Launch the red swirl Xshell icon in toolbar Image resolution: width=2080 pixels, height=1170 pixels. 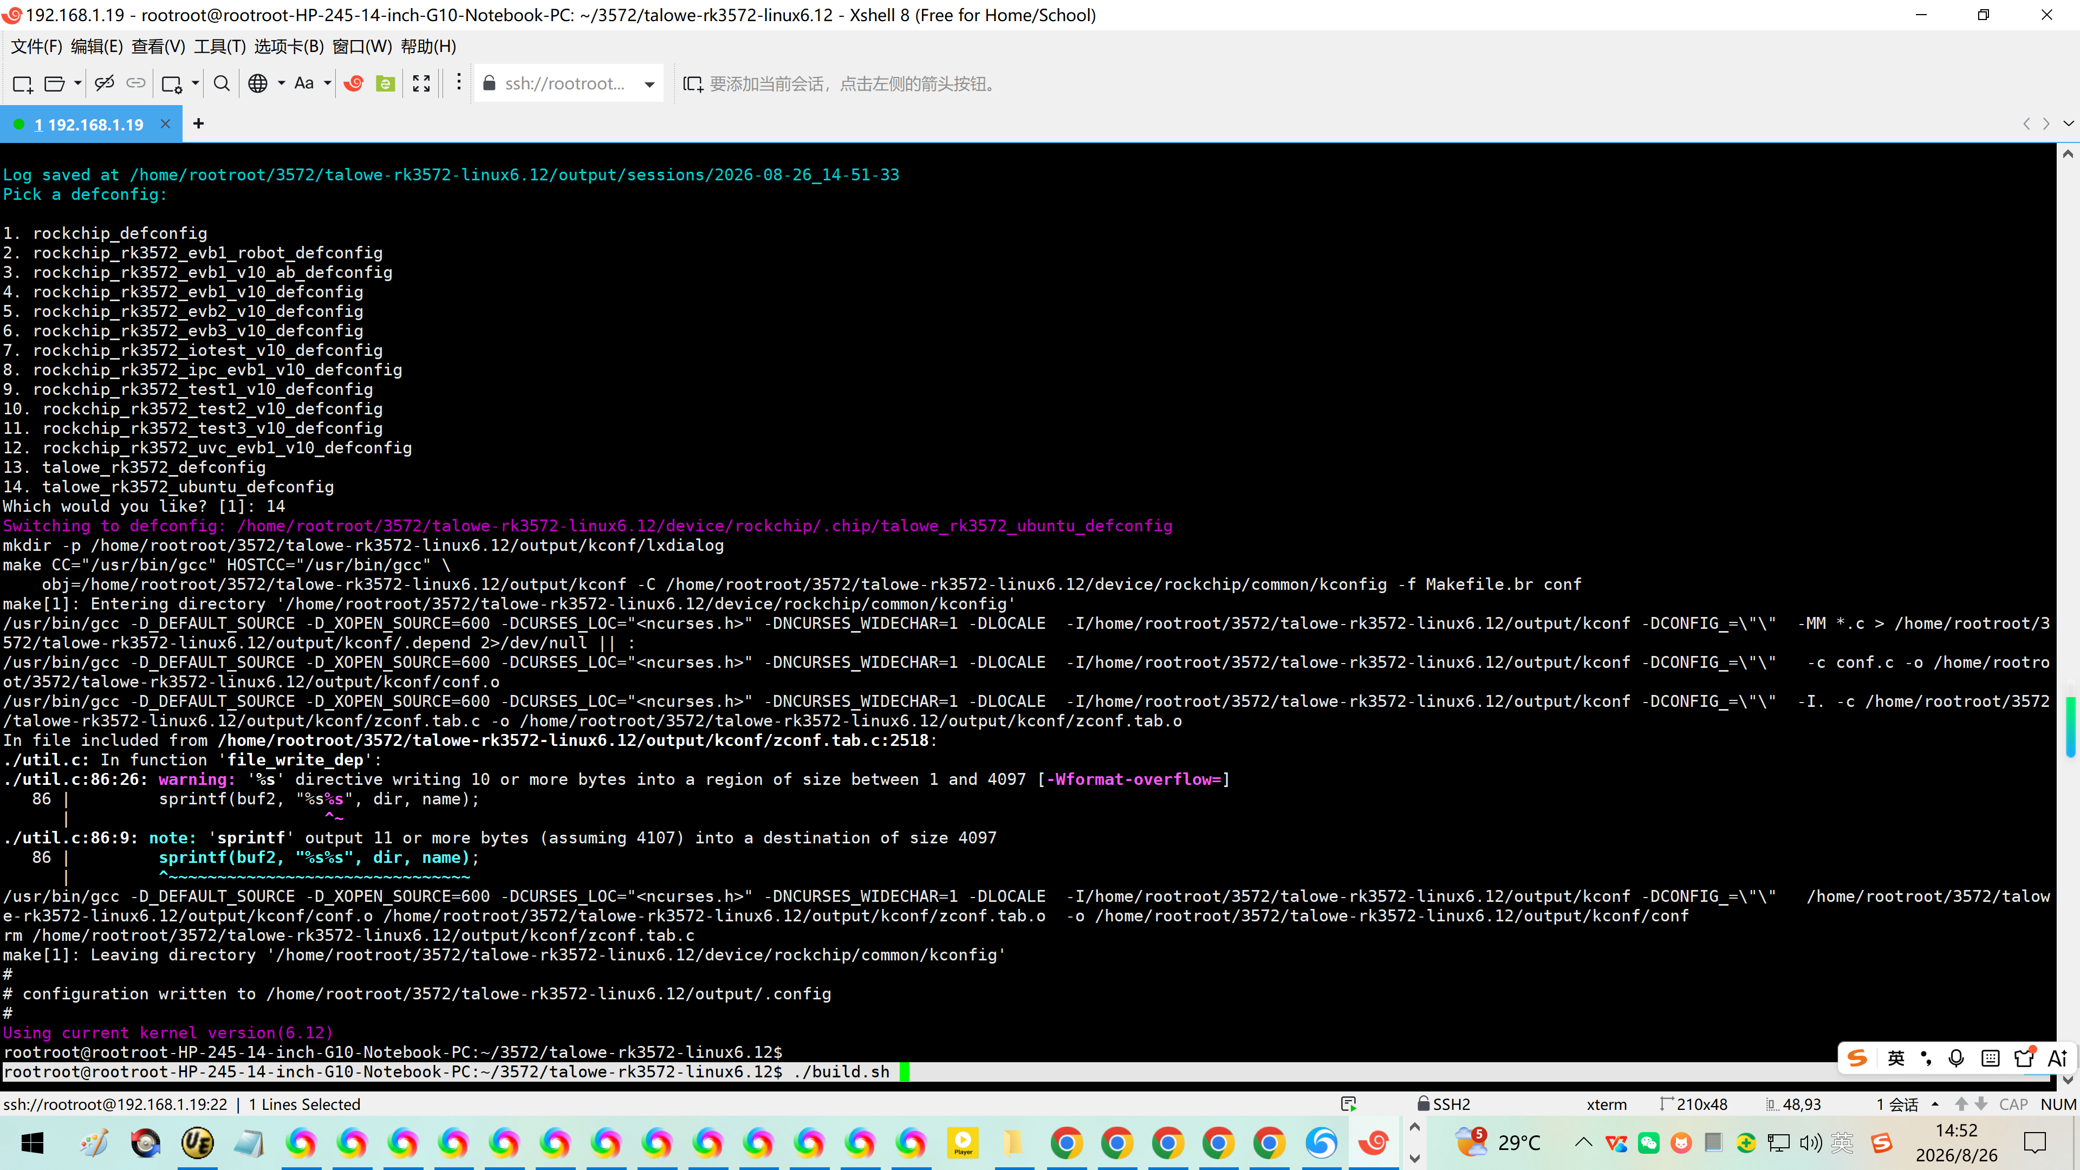354,83
